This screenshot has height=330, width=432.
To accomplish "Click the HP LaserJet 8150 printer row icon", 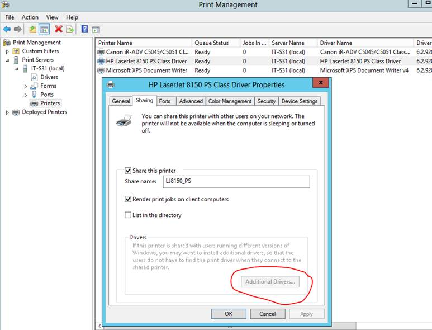I will (x=101, y=61).
